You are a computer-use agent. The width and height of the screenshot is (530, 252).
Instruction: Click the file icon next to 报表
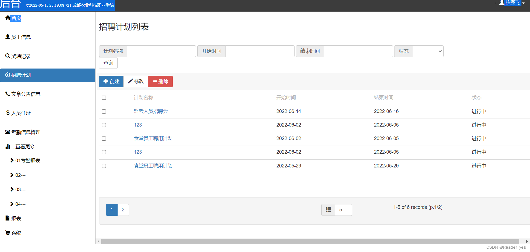(7, 218)
